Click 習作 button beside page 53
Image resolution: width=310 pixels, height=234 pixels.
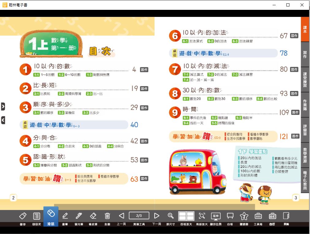click(144, 160)
